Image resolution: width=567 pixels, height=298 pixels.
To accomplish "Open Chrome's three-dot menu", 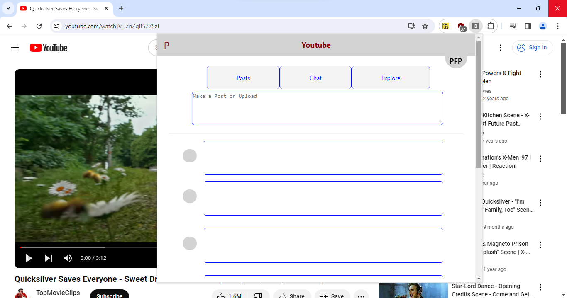I will click(x=557, y=26).
